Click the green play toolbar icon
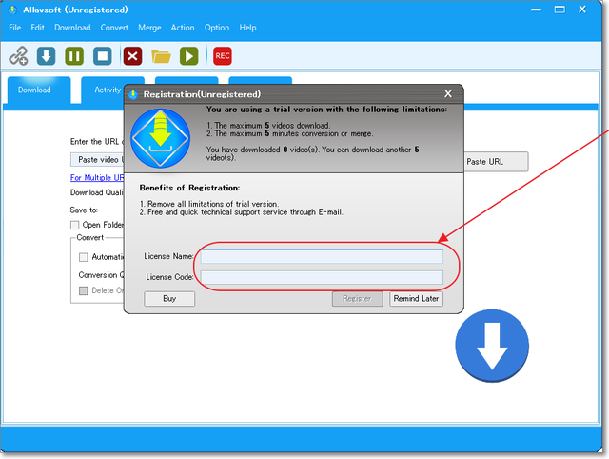The height and width of the screenshot is (459, 609). point(188,56)
